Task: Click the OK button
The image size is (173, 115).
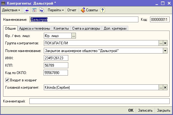Action: [x=131, y=110]
